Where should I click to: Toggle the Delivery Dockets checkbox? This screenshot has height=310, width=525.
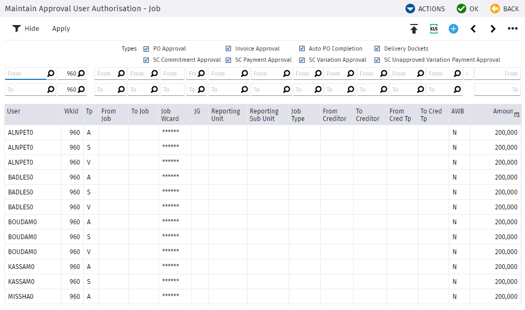coord(377,49)
